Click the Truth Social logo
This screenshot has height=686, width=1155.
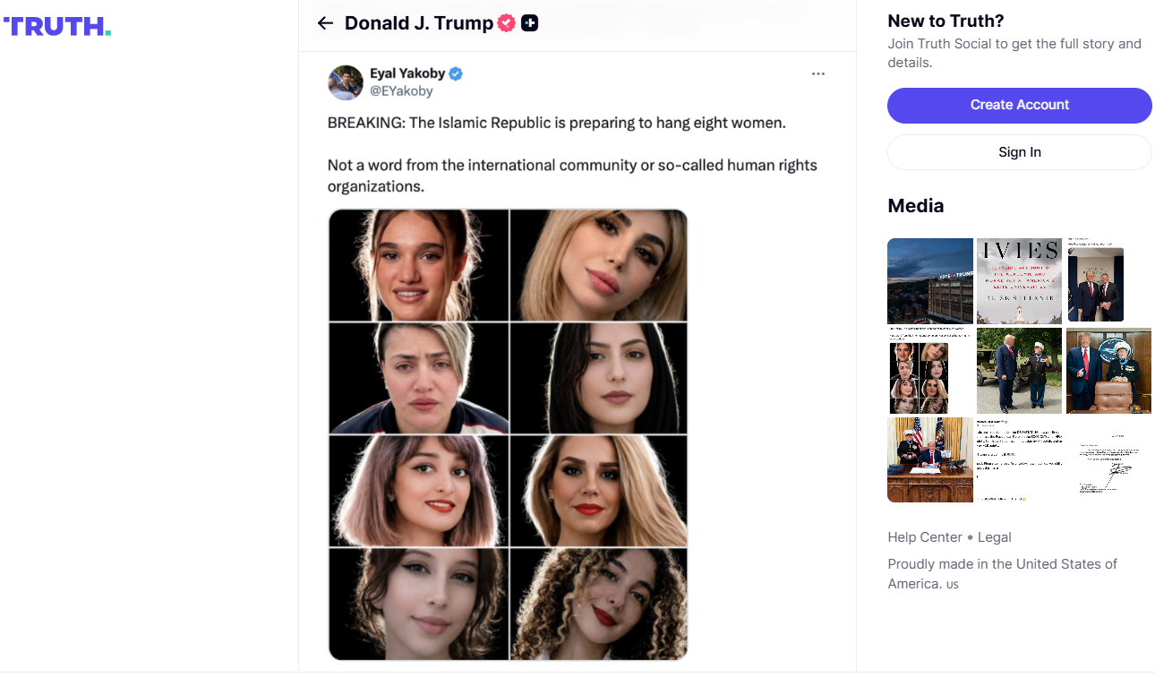point(57,27)
